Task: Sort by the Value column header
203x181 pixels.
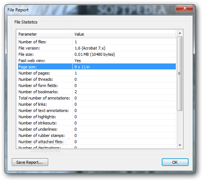Action: (x=124, y=34)
